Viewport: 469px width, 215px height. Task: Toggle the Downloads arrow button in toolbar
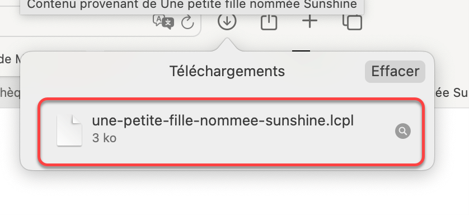point(227,21)
